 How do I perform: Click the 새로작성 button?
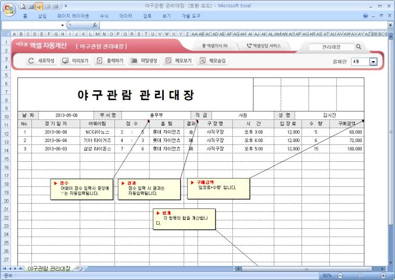[x=42, y=61]
